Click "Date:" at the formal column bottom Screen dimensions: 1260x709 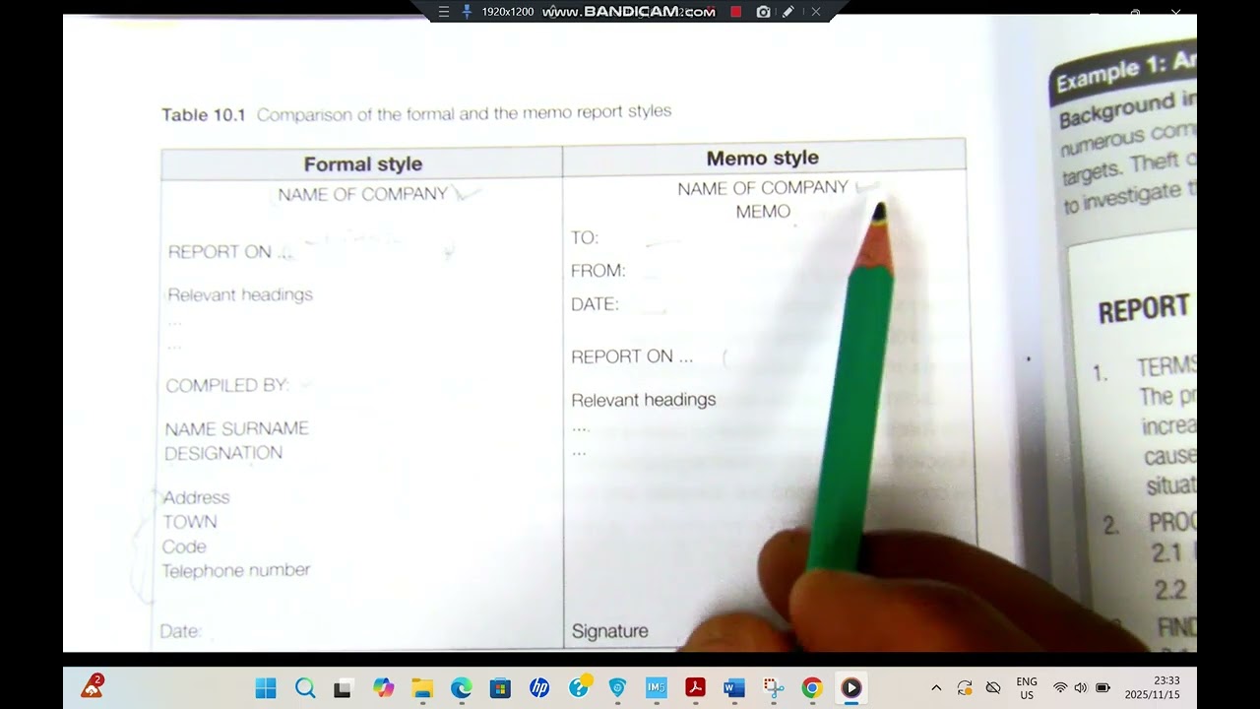tap(180, 631)
